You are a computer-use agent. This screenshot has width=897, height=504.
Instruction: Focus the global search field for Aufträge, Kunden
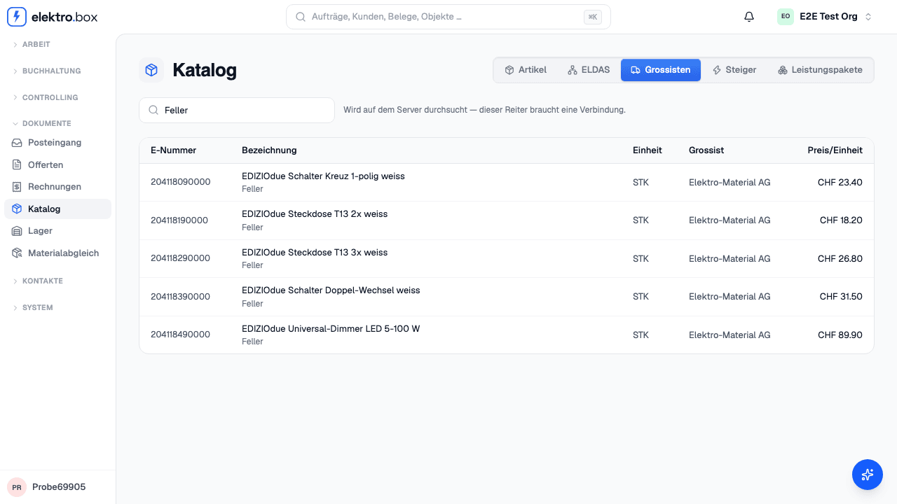(448, 17)
